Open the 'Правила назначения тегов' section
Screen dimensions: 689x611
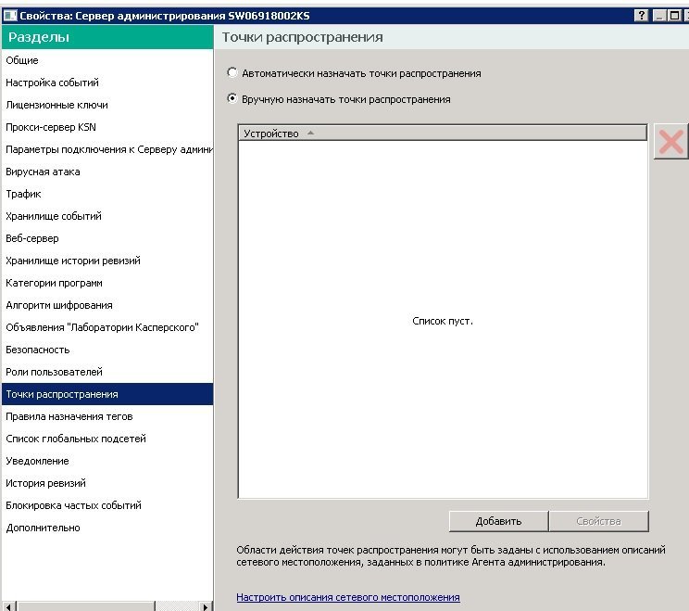[107, 416]
